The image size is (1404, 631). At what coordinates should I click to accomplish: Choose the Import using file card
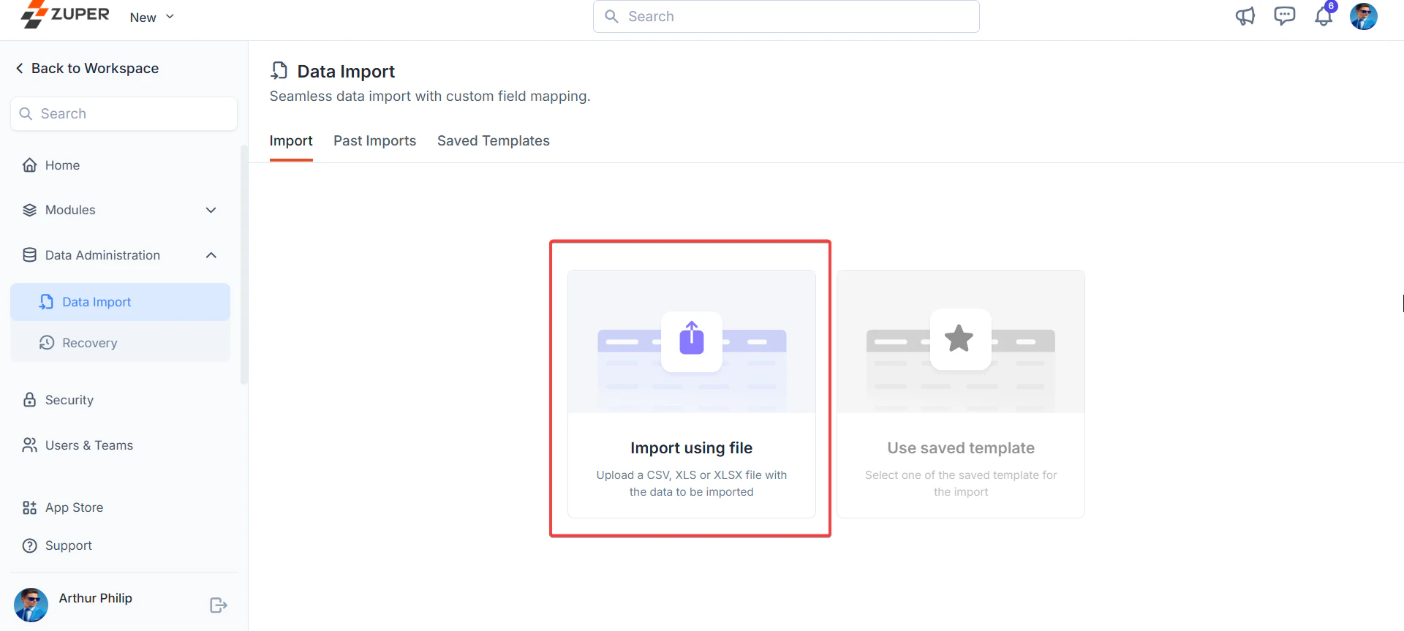(691, 394)
